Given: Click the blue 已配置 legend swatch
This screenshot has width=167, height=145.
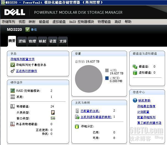Looking at the screenshot, I should coord(107,78).
